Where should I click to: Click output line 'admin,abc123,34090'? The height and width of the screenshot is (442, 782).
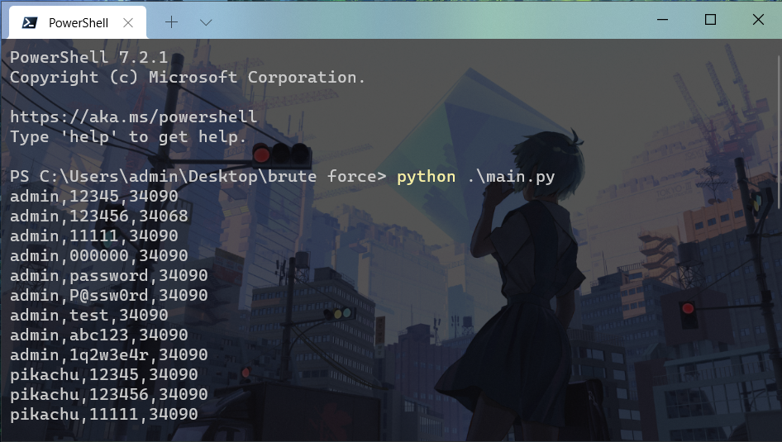(98, 335)
